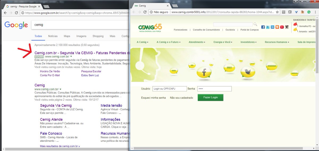The width and height of the screenshot is (319, 151).
Task: Open the 'Mais' search options tab
Action: [112, 36]
